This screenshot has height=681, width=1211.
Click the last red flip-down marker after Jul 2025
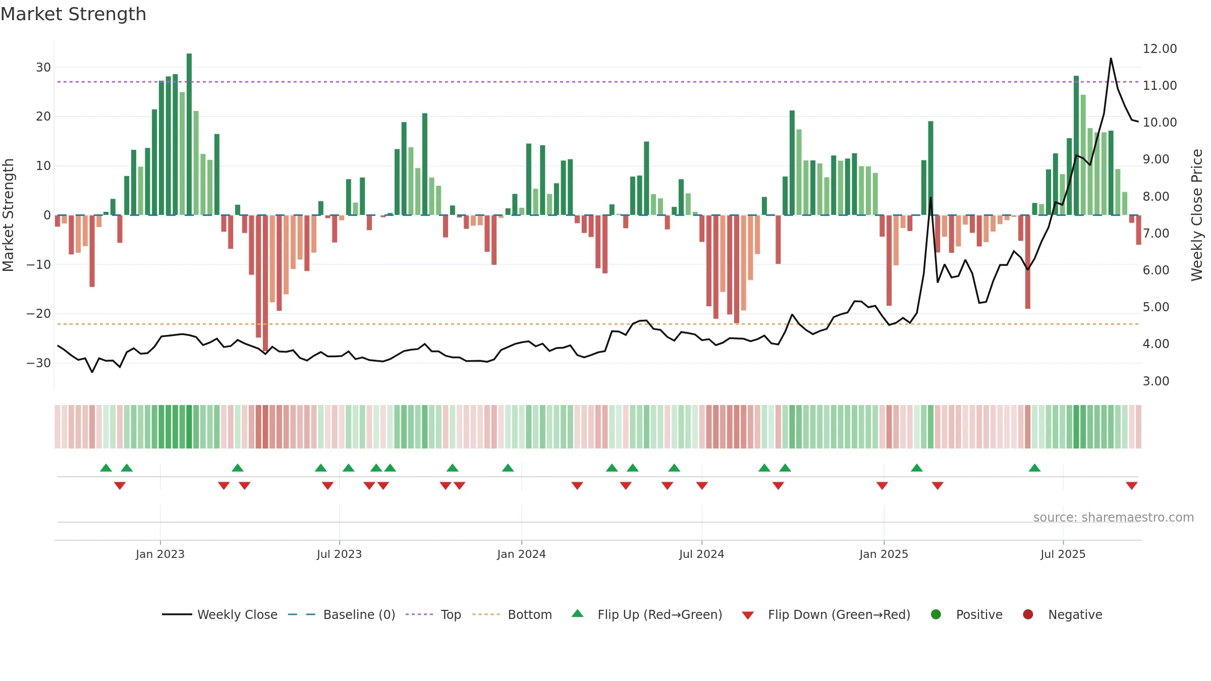1131,485
